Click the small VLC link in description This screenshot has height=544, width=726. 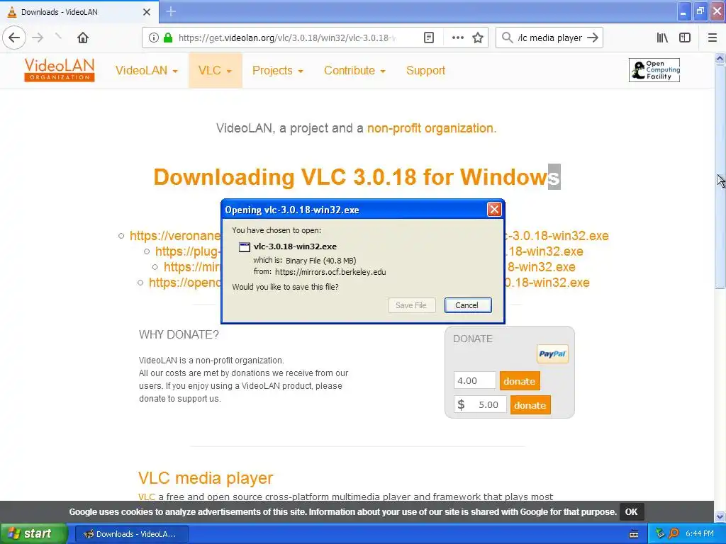pyautogui.click(x=146, y=497)
